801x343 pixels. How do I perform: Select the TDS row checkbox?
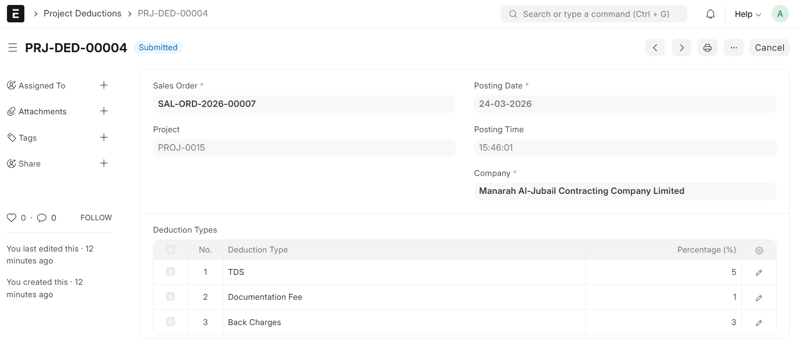171,272
